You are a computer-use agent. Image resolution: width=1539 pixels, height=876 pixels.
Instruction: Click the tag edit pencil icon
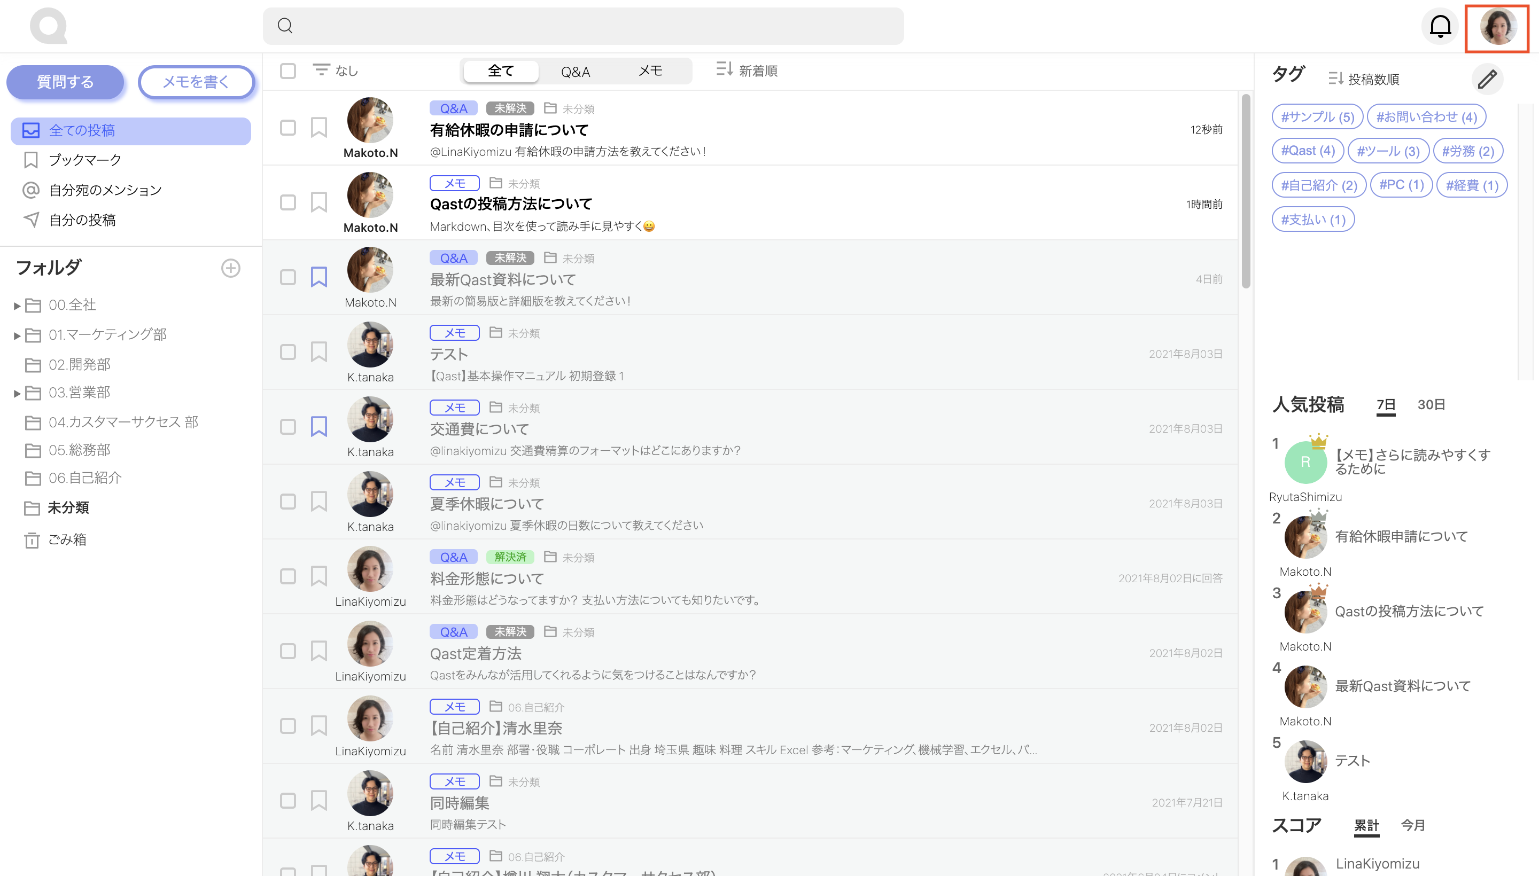(x=1487, y=79)
